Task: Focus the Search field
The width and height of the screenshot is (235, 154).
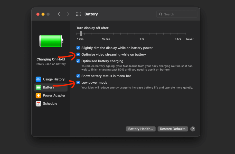Action: pos(177,14)
